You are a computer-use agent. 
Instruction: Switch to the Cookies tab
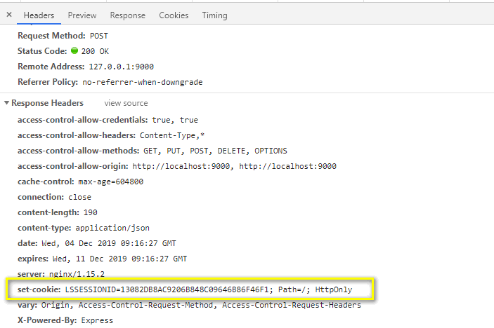[174, 15]
